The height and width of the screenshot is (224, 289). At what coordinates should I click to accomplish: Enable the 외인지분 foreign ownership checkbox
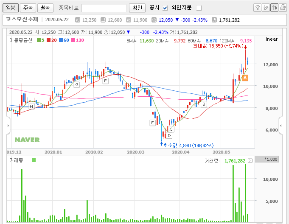pyautogui.click(x=199, y=8)
